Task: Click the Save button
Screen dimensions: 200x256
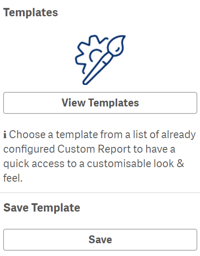Action: [x=100, y=240]
